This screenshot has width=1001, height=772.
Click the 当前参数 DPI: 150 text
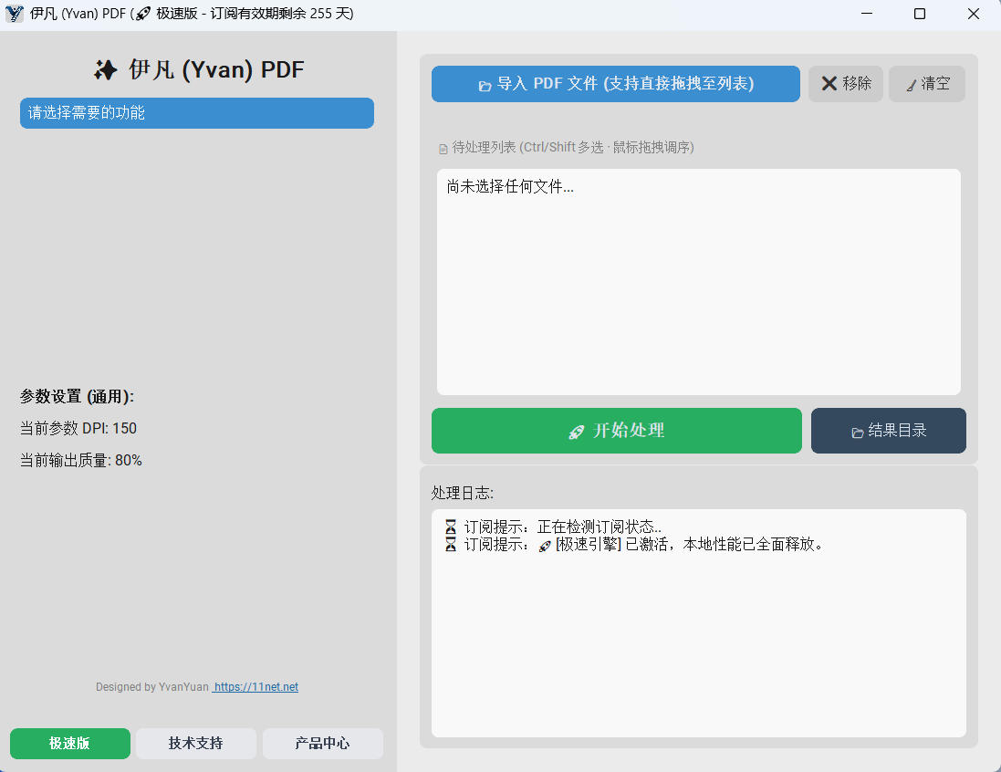coord(78,429)
